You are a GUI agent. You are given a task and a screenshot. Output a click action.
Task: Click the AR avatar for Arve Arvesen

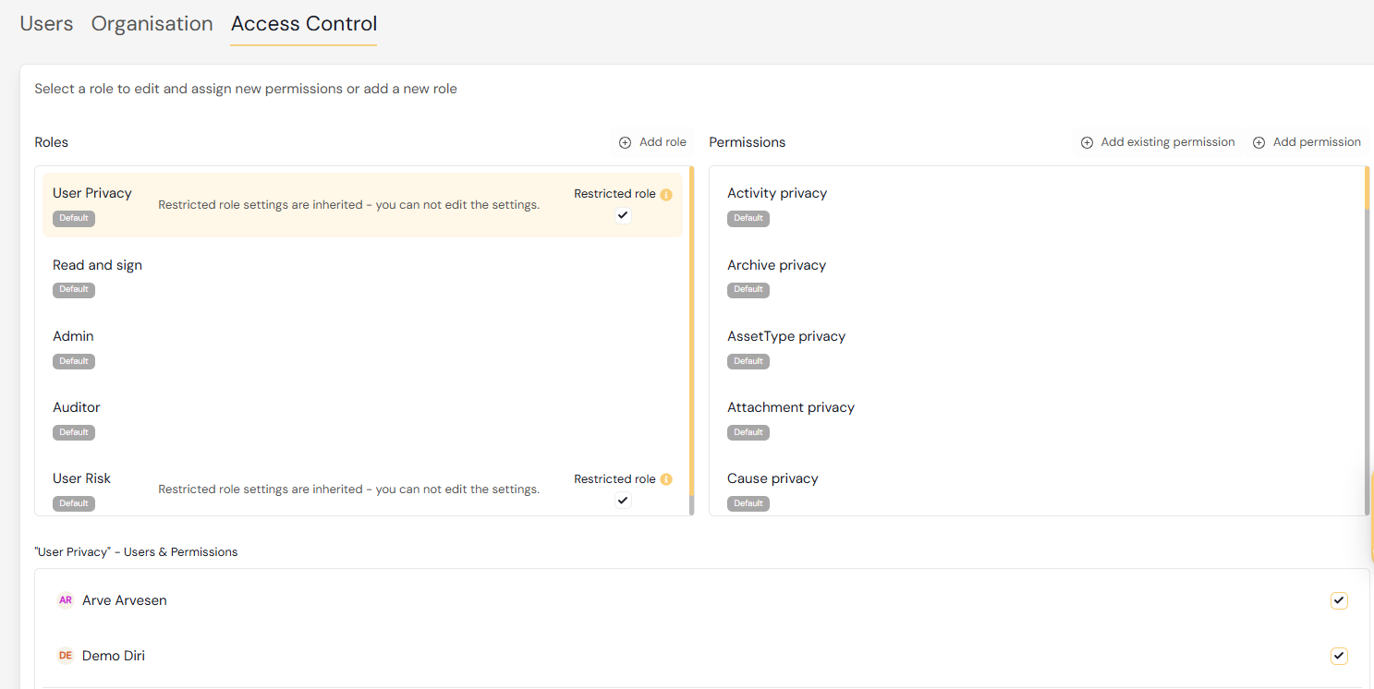tap(65, 600)
